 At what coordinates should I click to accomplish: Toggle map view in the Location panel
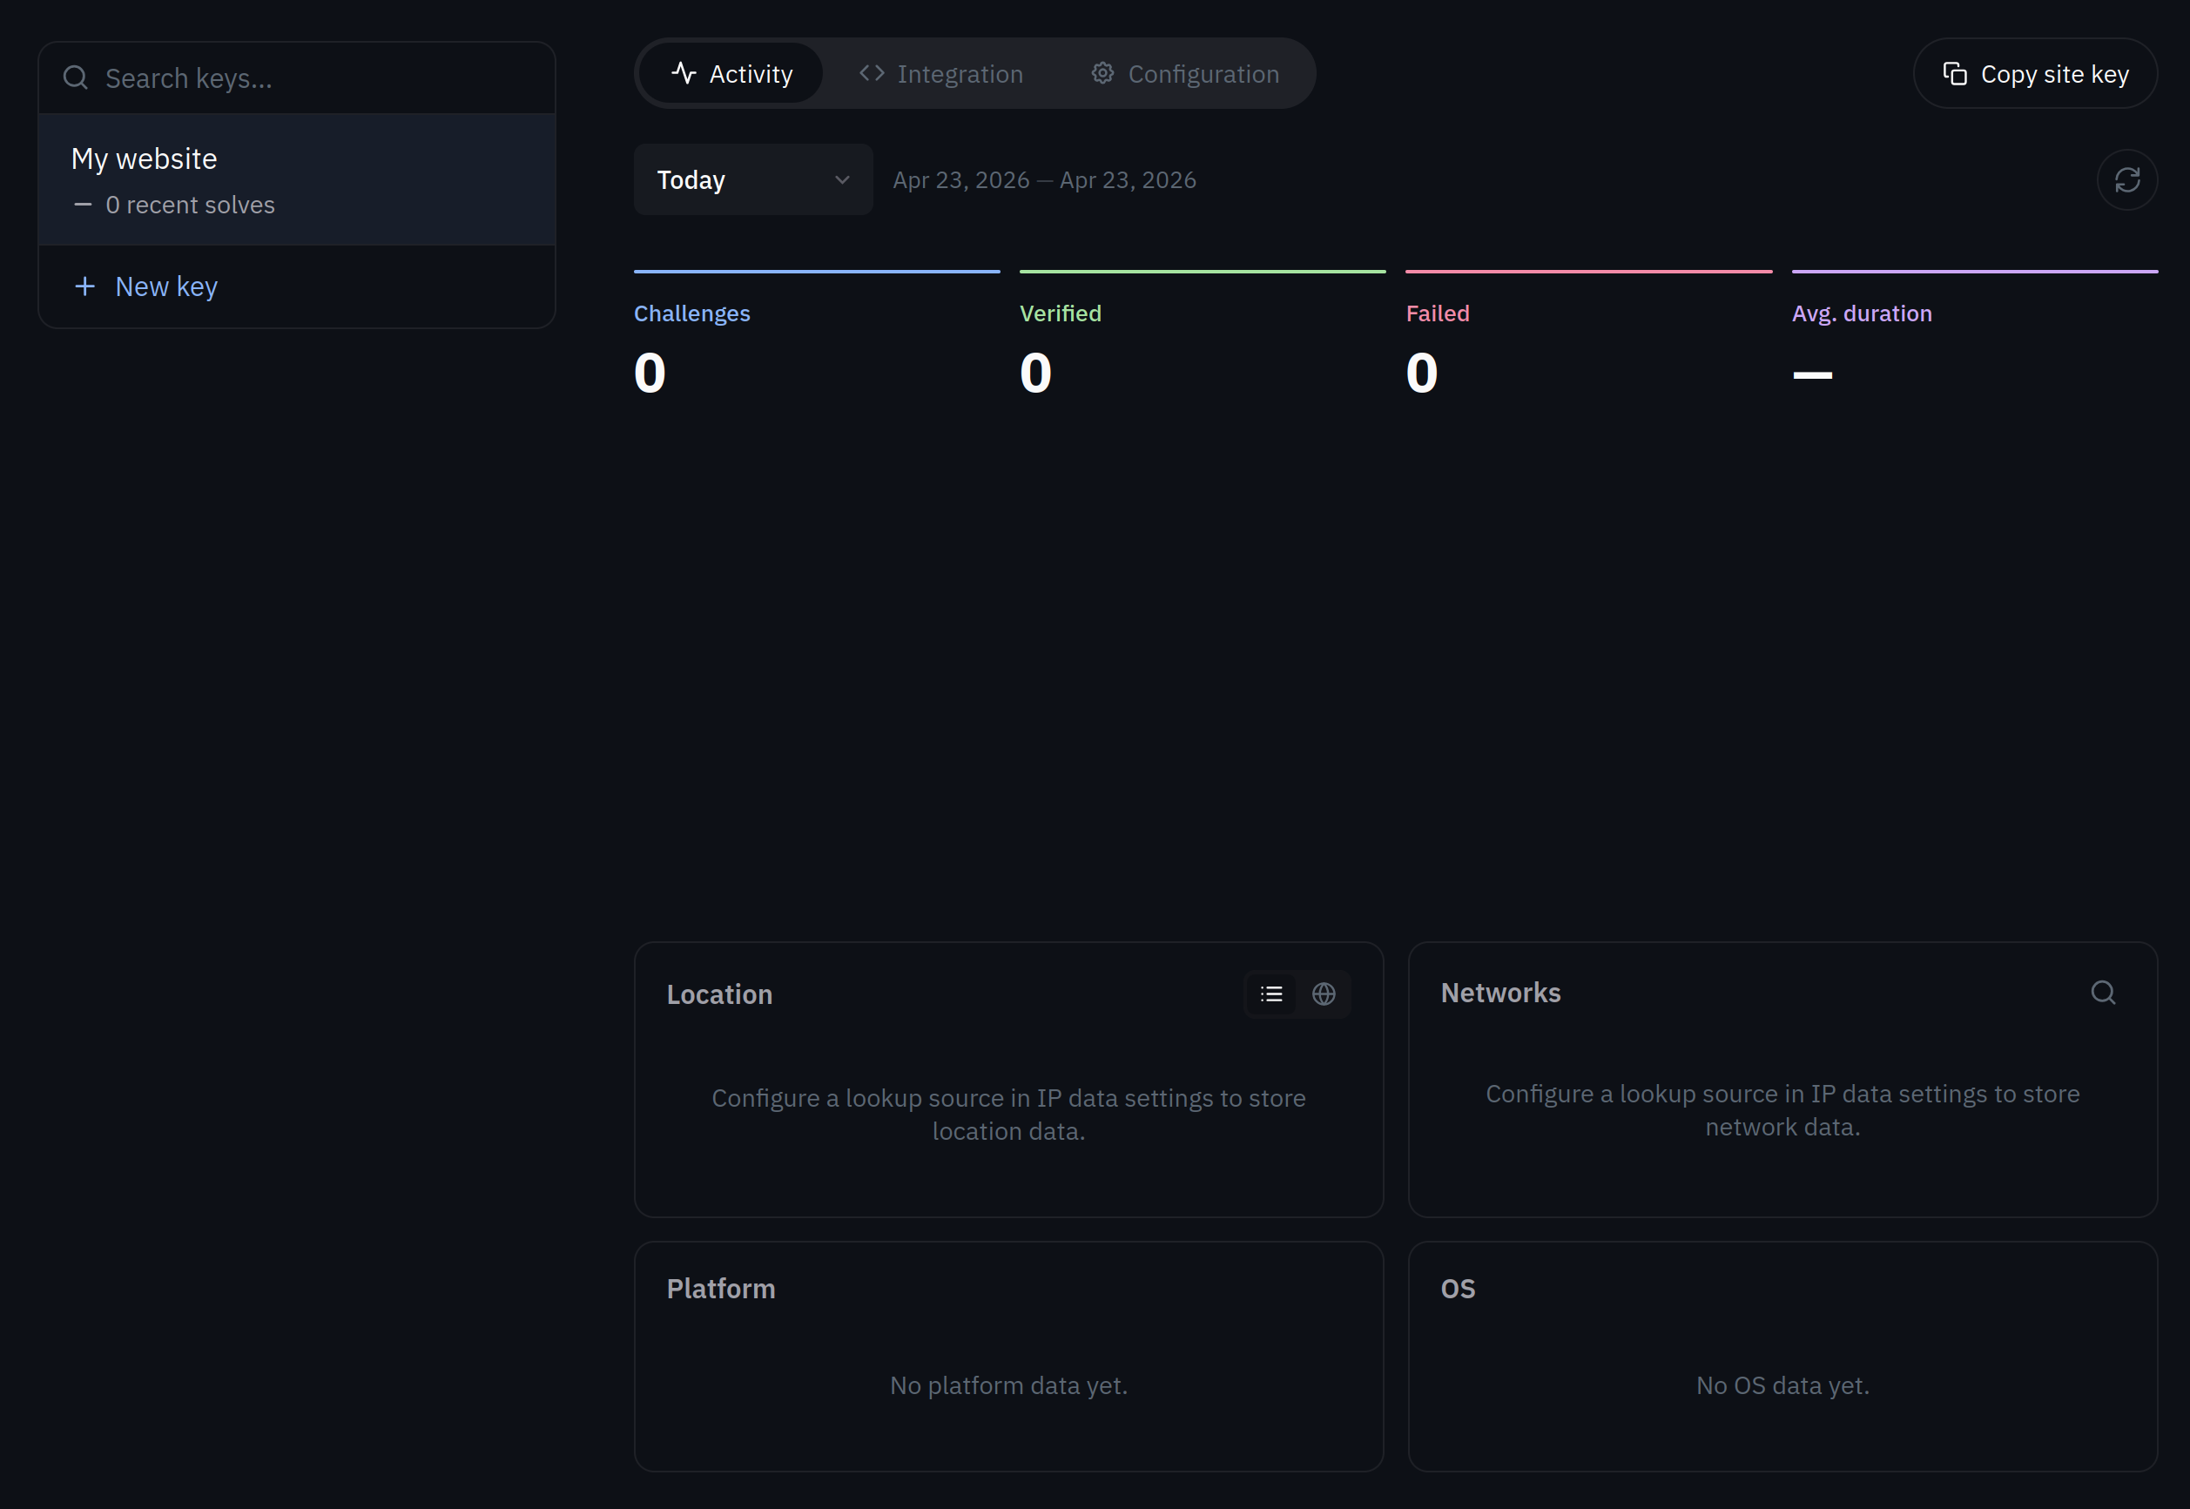[1324, 994]
